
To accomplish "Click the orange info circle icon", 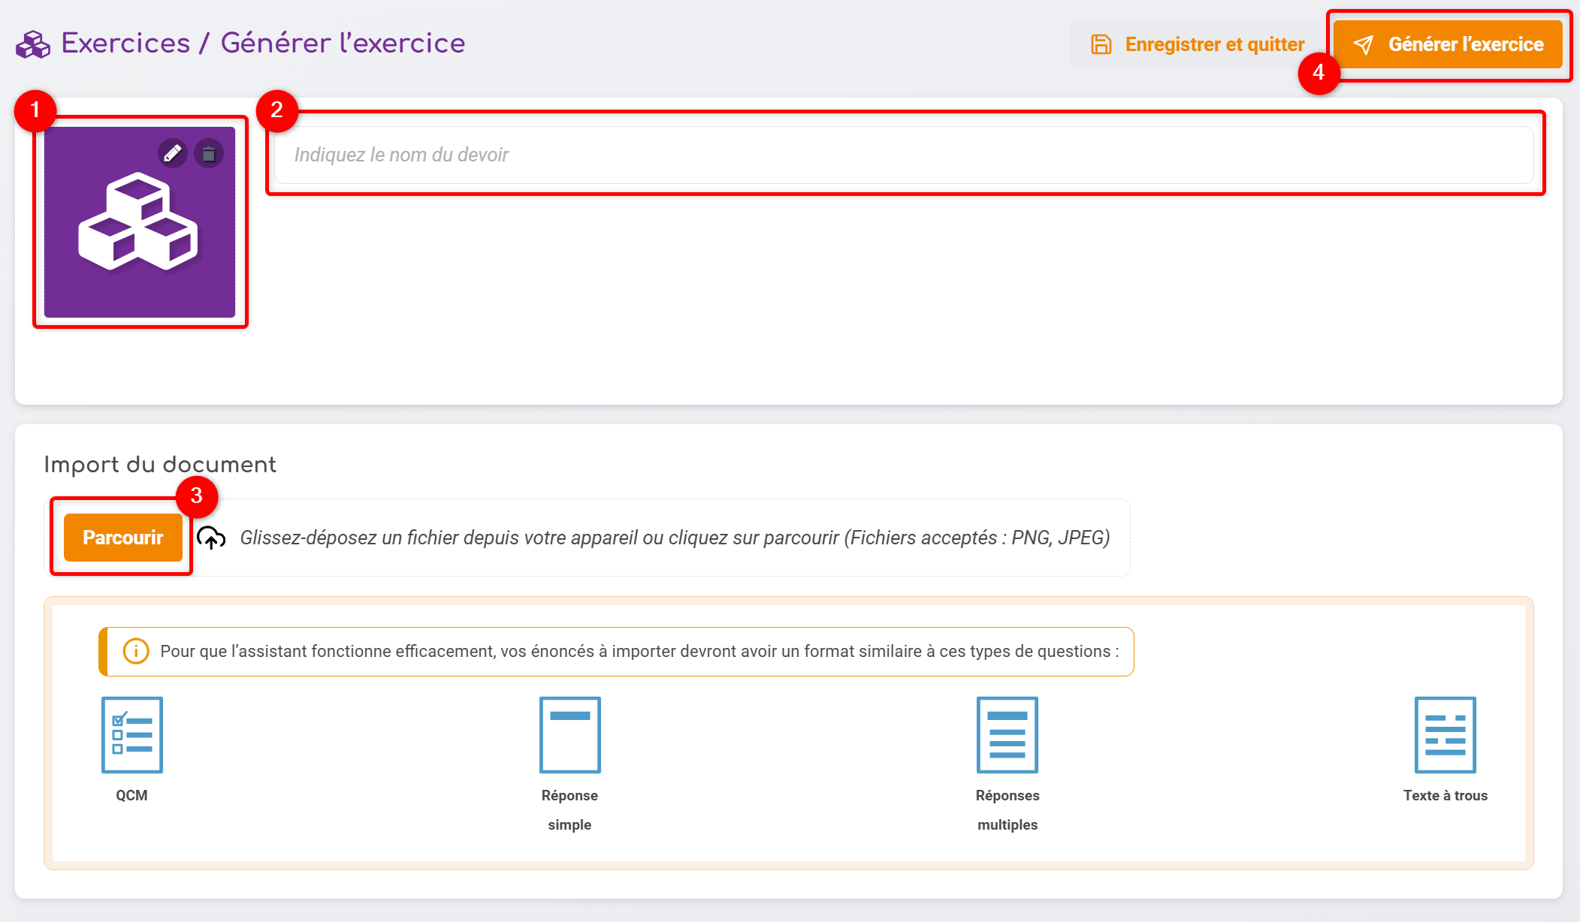I will tap(136, 651).
